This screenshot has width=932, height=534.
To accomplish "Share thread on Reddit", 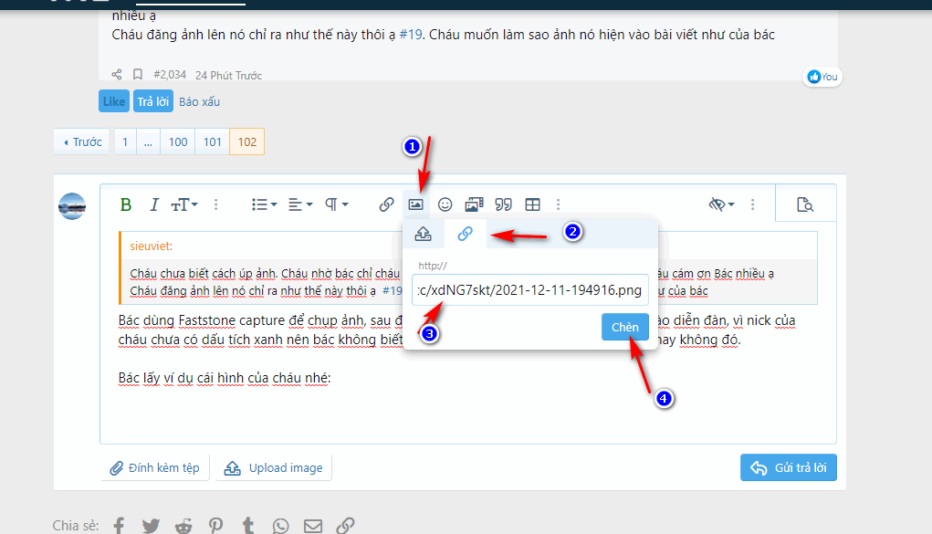I will (183, 526).
